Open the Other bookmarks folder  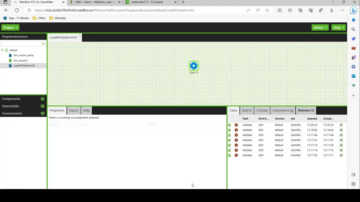pyautogui.click(x=39, y=18)
